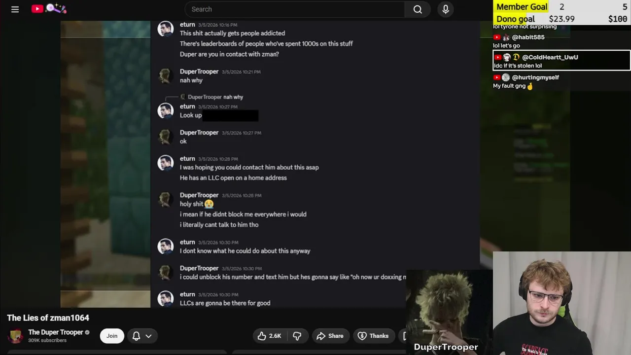Focus the Search input field
Image resolution: width=631 pixels, height=355 pixels.
pyautogui.click(x=295, y=9)
